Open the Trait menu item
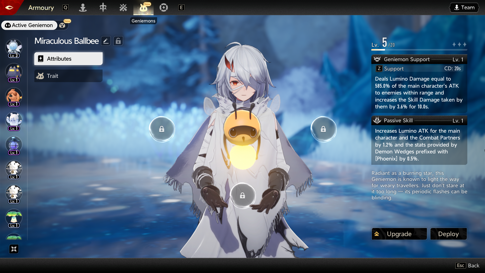This screenshot has height=273, width=485. click(x=68, y=76)
